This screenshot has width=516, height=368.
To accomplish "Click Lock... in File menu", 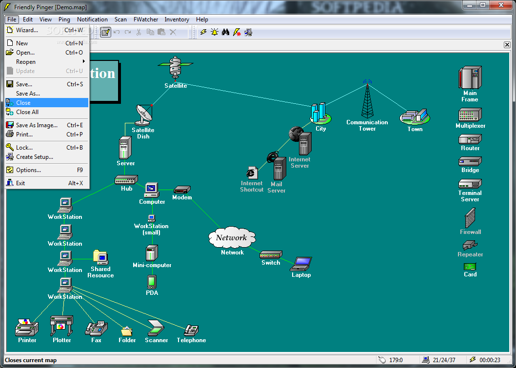I will click(47, 147).
